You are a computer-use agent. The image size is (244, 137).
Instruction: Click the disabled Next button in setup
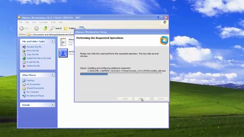(142, 99)
